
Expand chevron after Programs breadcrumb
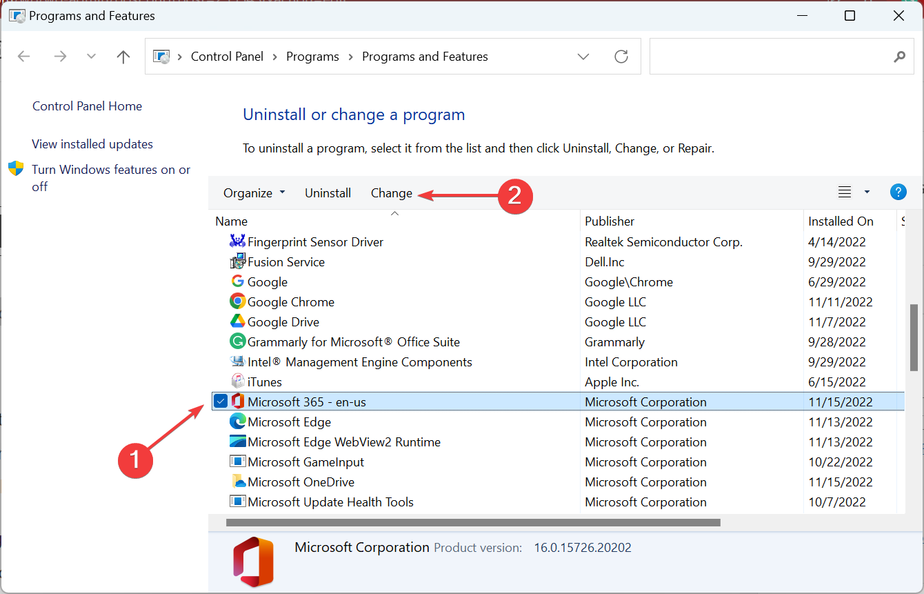(351, 57)
